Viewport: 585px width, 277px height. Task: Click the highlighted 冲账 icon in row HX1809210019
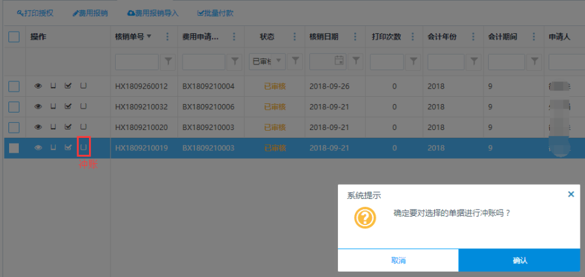83,148
